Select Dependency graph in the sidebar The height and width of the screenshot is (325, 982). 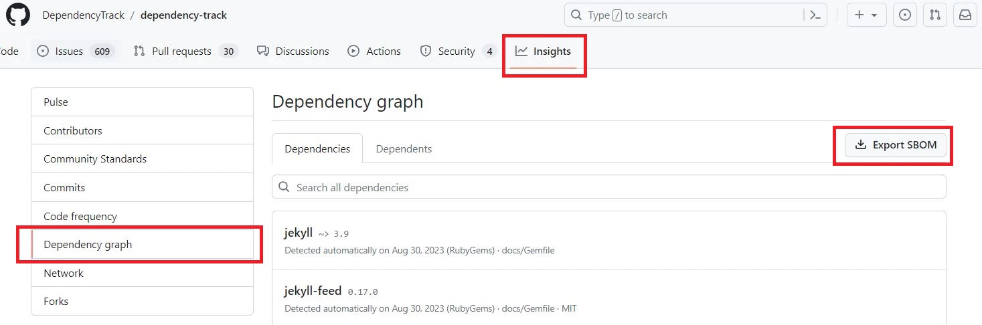pos(142,244)
